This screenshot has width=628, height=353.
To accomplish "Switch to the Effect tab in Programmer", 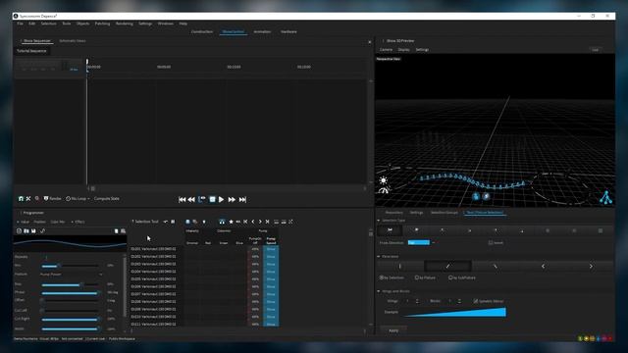I will pos(78,222).
